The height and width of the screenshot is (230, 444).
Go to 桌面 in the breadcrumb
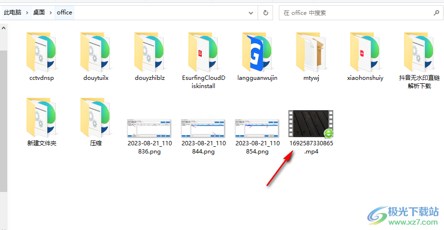39,13
